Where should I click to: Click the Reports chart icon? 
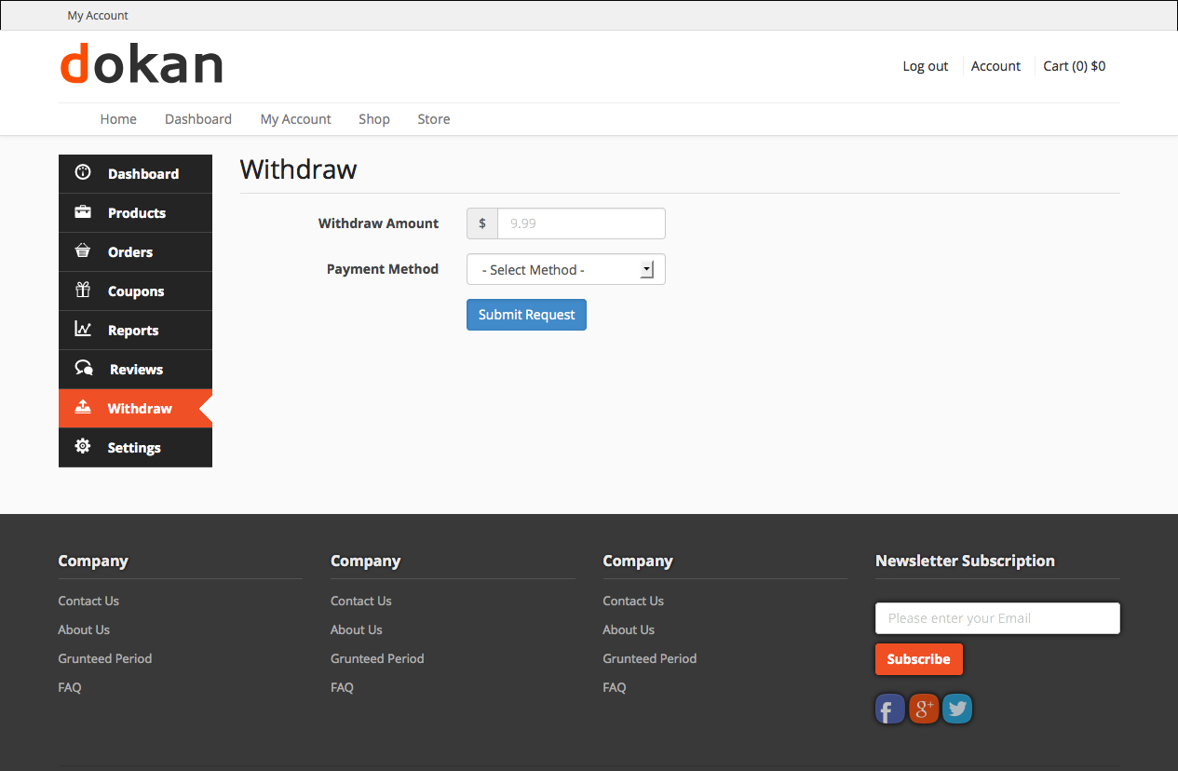click(83, 330)
